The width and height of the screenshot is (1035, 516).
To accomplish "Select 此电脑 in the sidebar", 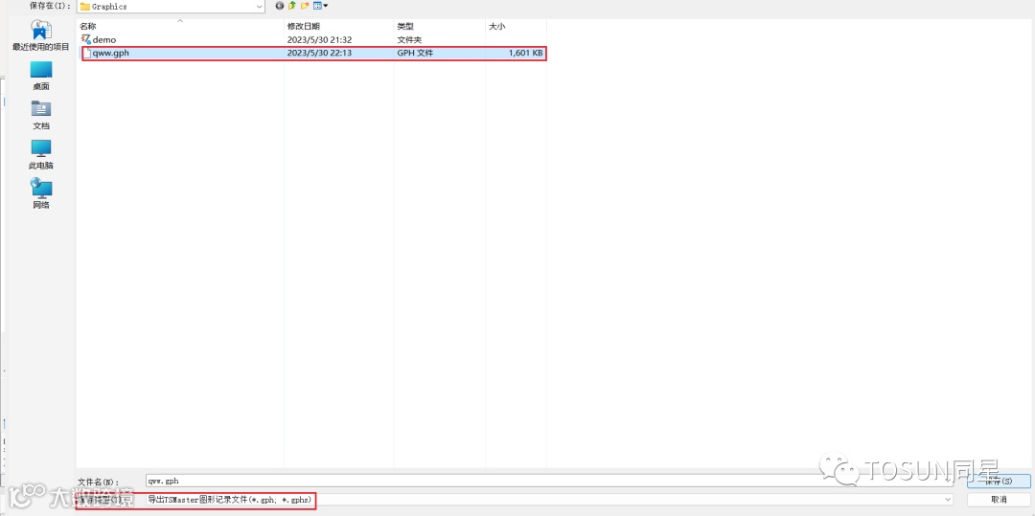I will (x=41, y=155).
